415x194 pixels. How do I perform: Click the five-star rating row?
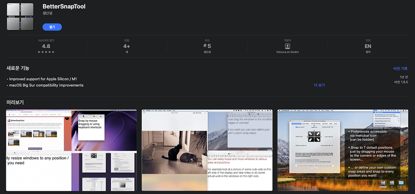[x=46, y=52]
